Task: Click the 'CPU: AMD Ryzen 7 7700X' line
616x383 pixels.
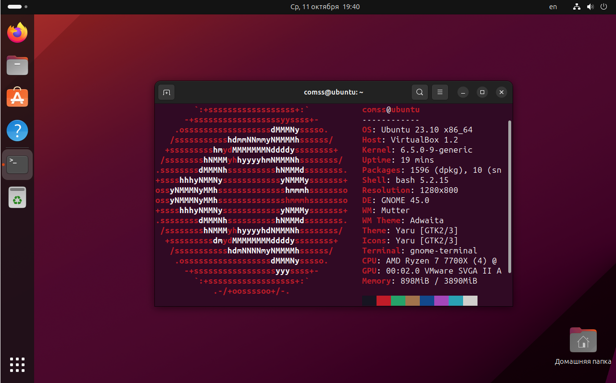Action: coord(429,261)
